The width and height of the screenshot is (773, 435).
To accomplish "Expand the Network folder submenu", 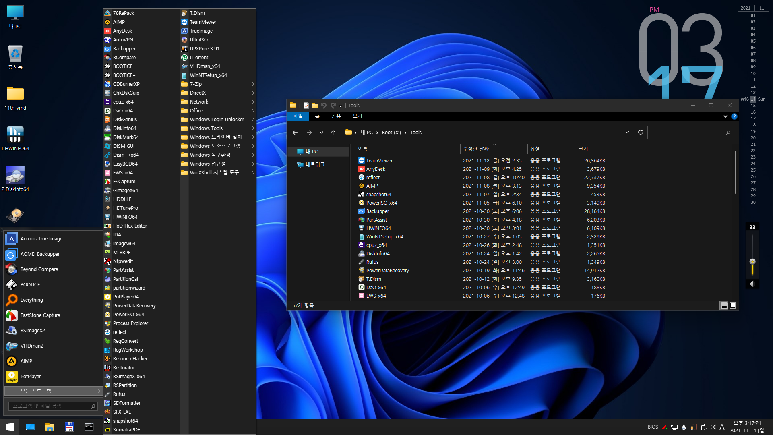I will coord(218,102).
